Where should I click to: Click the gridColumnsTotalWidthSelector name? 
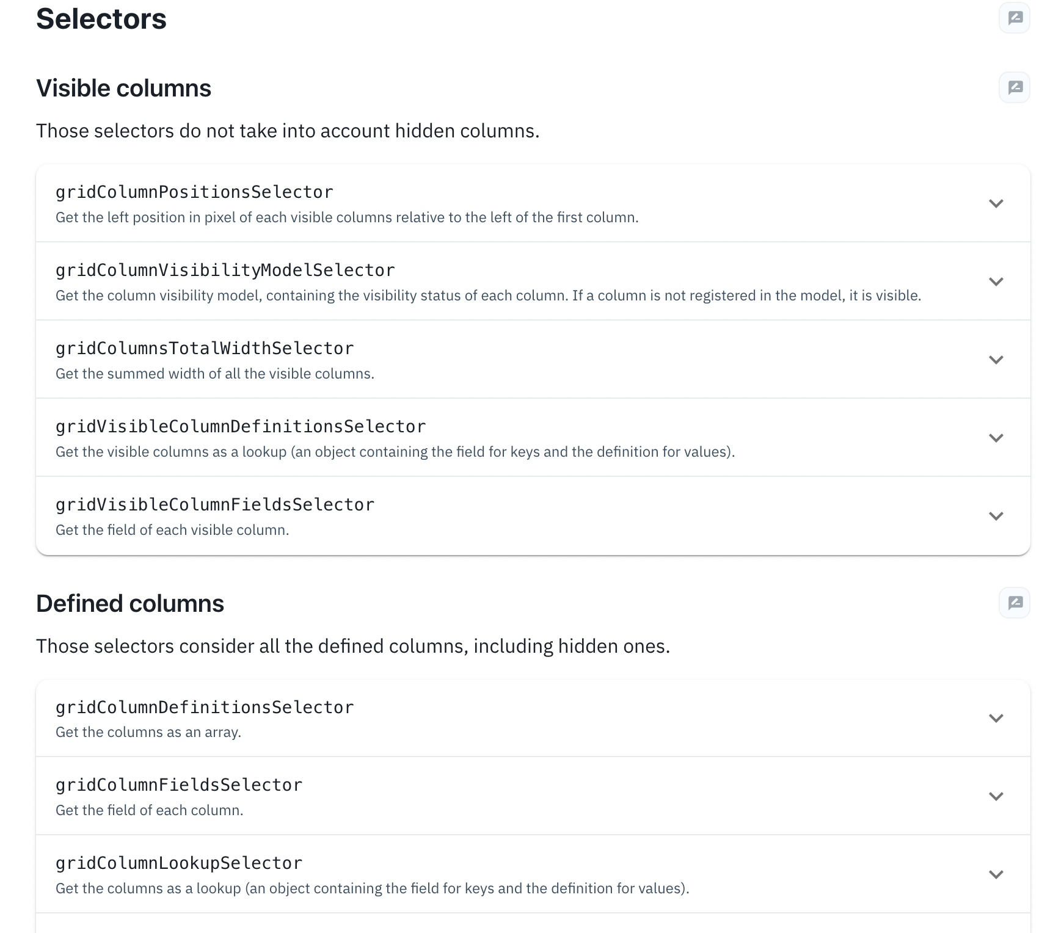[x=205, y=349]
